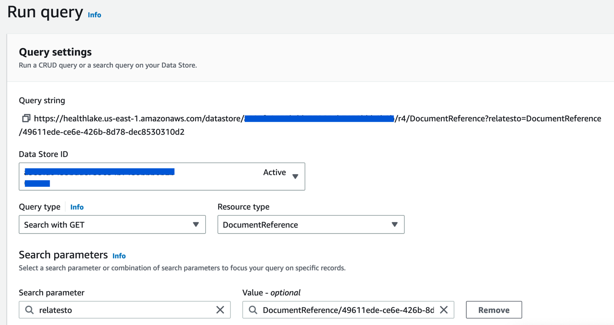Click the Search parameters section heading
The height and width of the screenshot is (325, 614).
[63, 255]
